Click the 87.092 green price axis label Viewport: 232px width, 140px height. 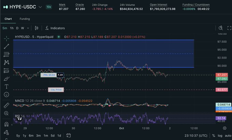[222, 79]
